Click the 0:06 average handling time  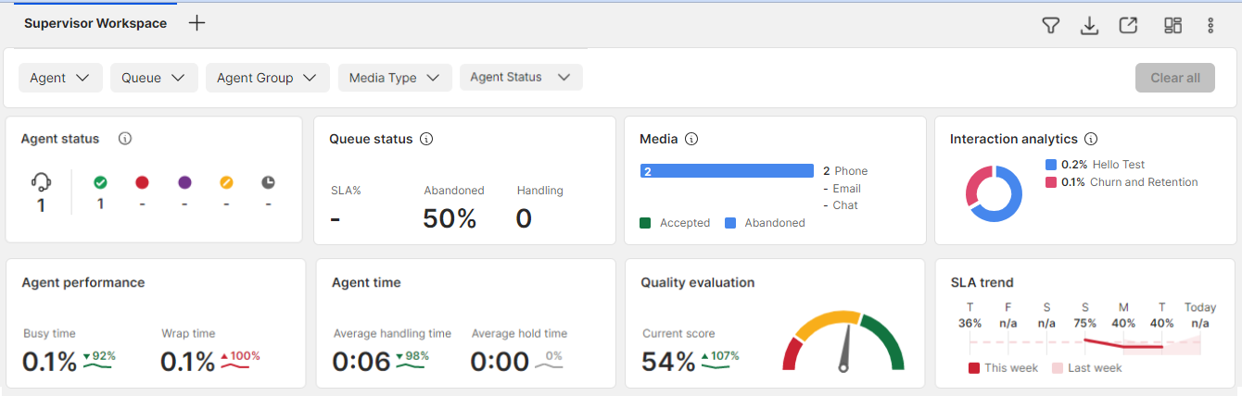[361, 362]
